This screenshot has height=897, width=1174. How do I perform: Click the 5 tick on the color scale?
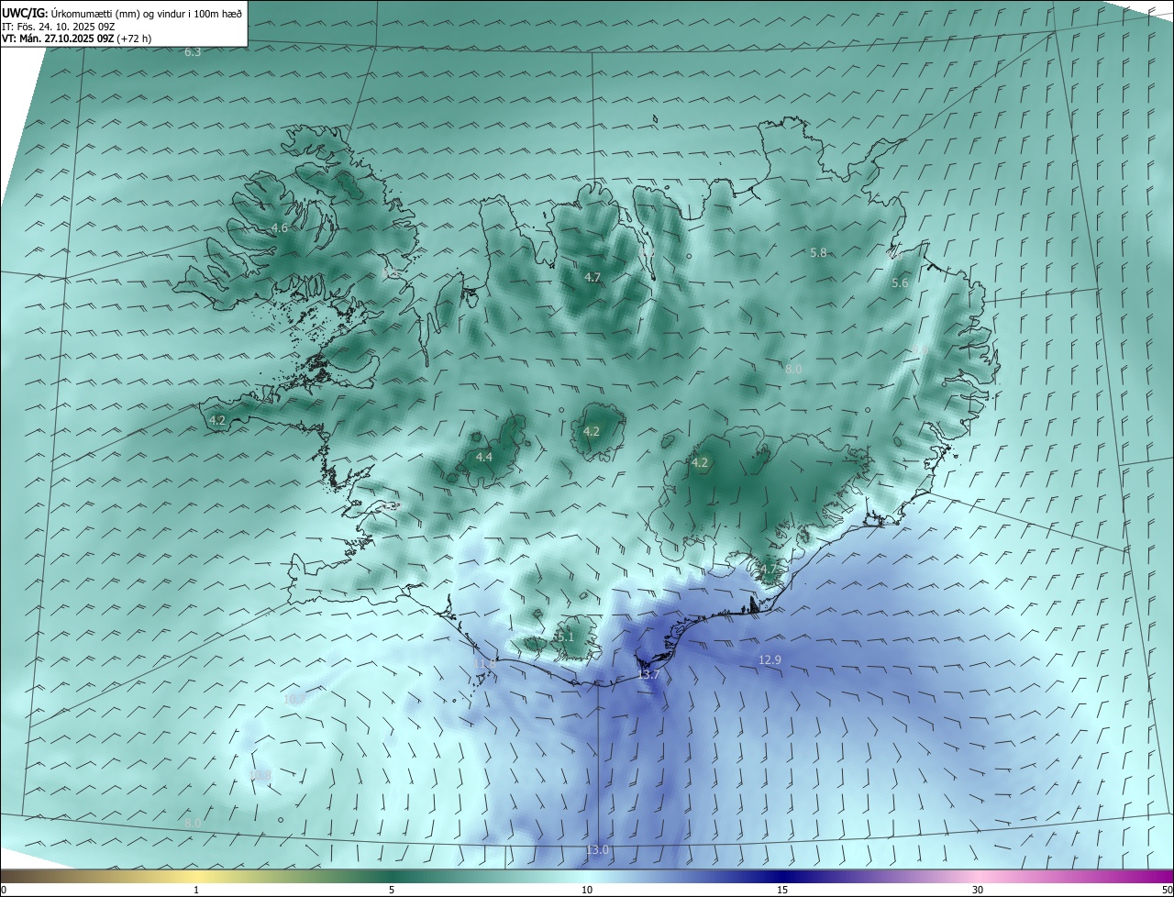(392, 890)
